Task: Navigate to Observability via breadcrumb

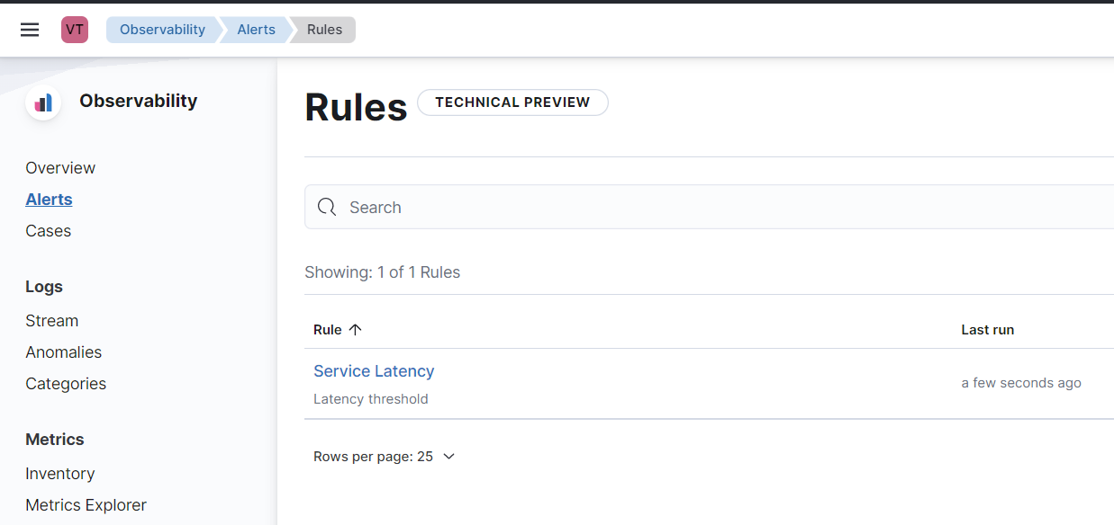Action: [x=162, y=29]
